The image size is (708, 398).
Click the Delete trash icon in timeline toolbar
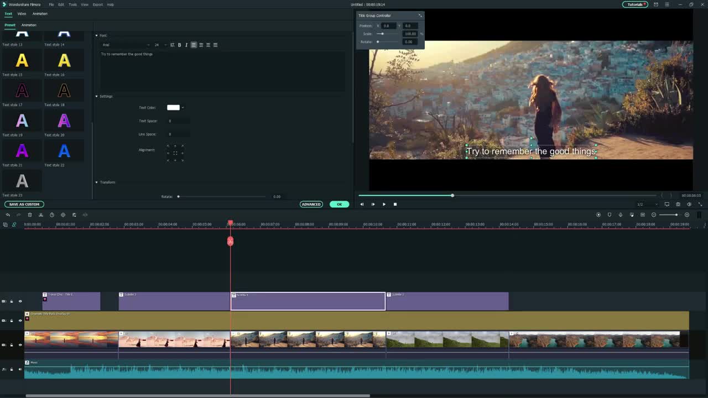[x=30, y=214]
